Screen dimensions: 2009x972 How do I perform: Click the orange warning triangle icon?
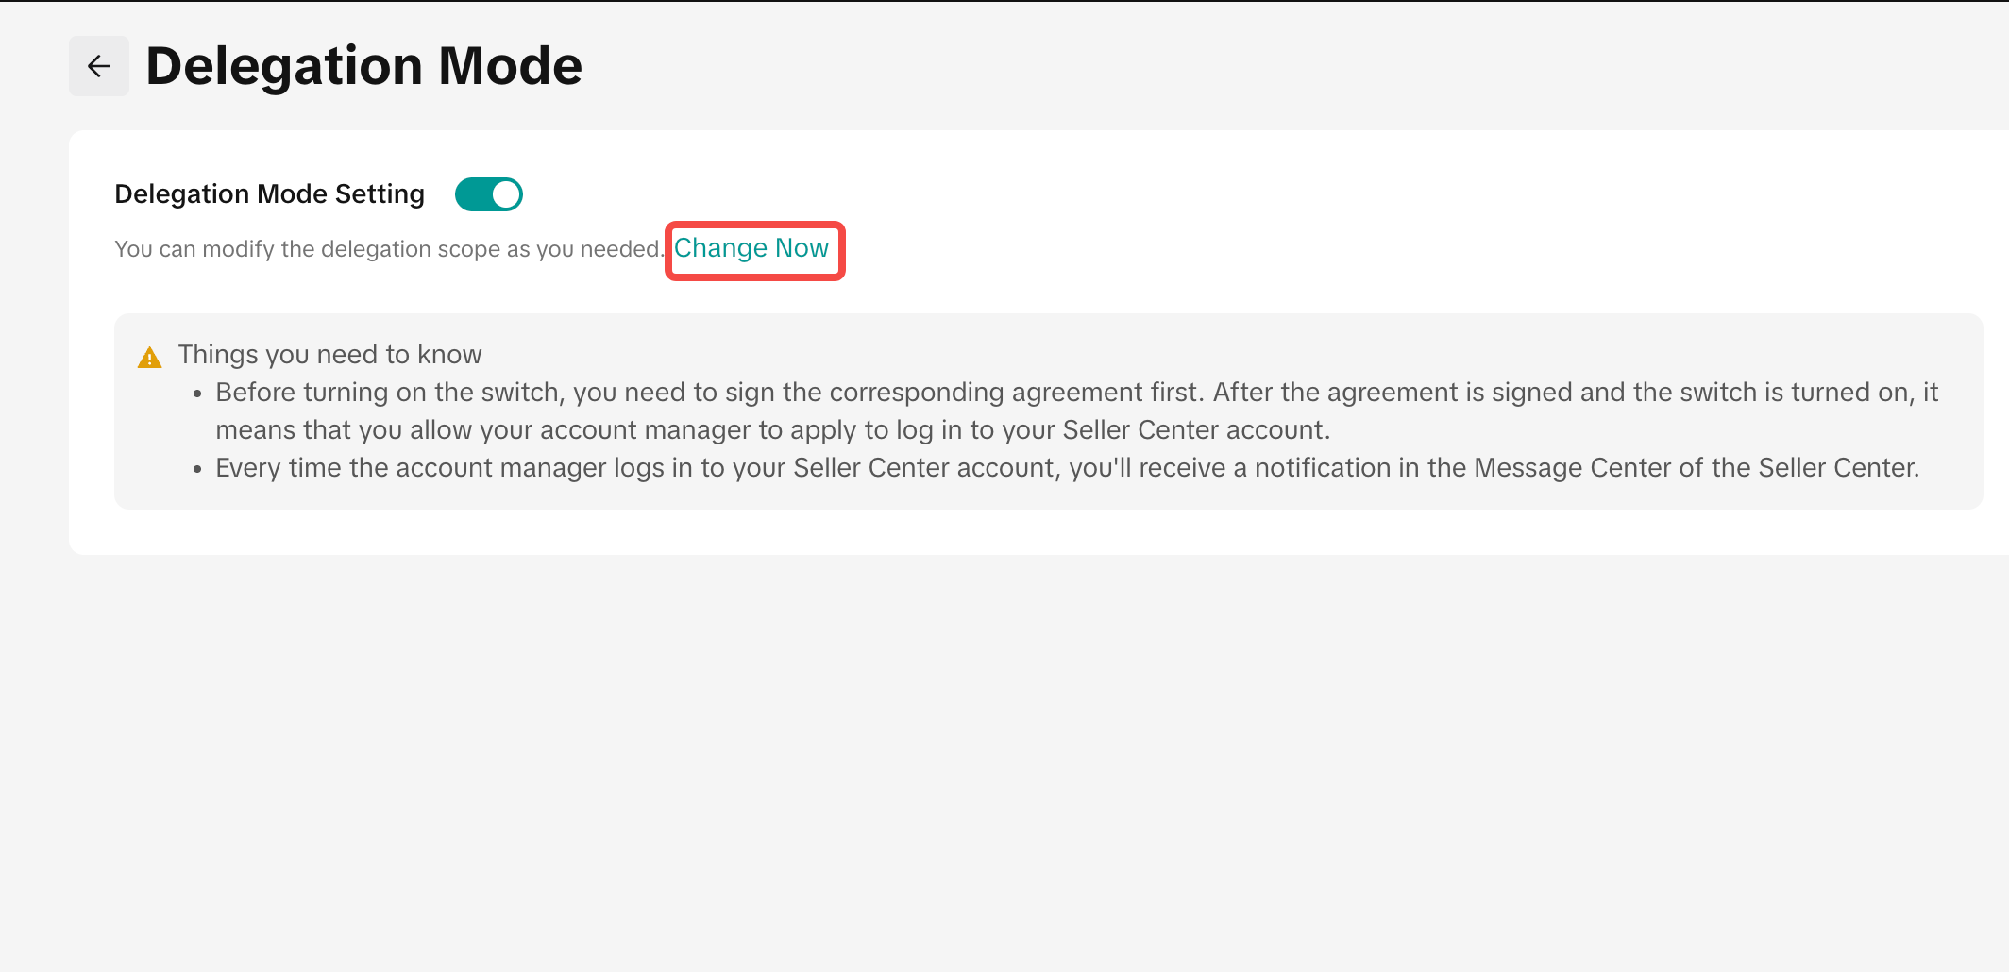(150, 358)
